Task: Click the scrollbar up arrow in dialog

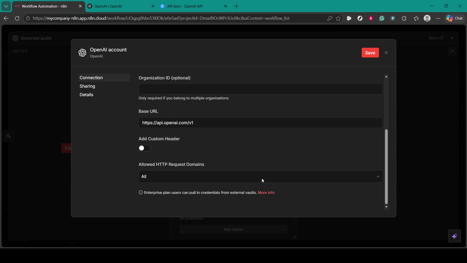Action: pyautogui.click(x=386, y=77)
